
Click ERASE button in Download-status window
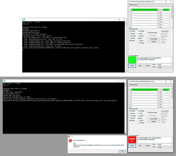click(148, 66)
